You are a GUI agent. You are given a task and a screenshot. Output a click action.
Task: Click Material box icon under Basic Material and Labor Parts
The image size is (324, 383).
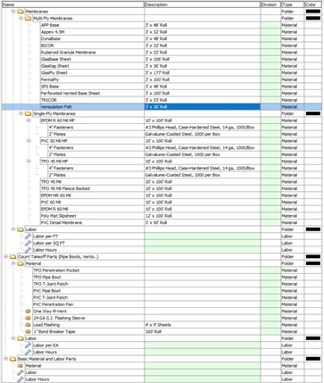tap(21, 366)
